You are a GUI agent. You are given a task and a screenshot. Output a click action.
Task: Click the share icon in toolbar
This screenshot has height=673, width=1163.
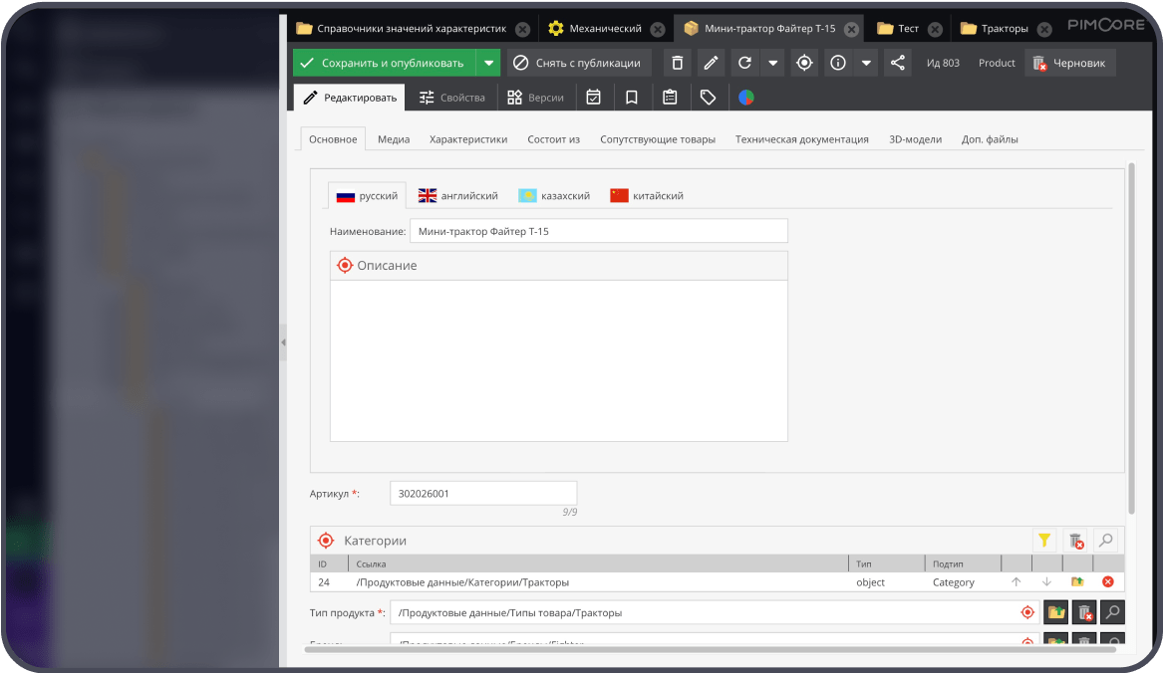click(x=898, y=63)
